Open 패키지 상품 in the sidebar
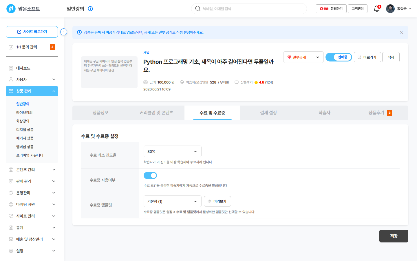The width and height of the screenshot is (417, 261). [25, 138]
